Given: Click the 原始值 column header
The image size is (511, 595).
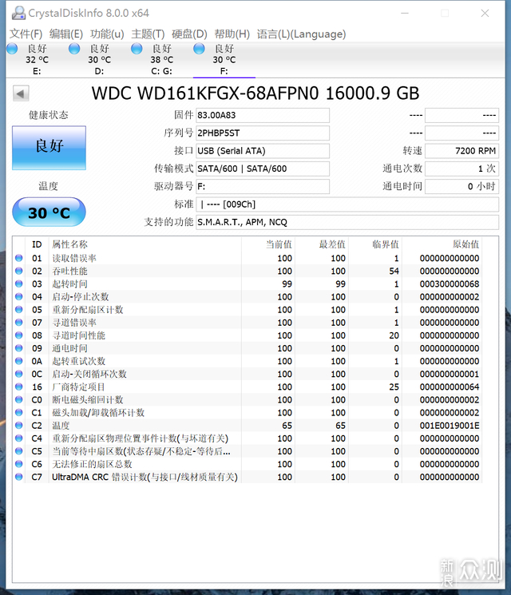Looking at the screenshot, I should coord(442,244).
